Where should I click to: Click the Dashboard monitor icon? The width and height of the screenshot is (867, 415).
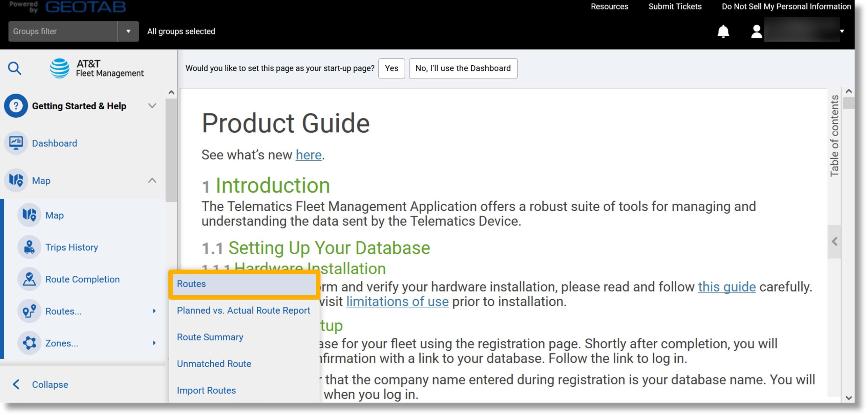[16, 143]
